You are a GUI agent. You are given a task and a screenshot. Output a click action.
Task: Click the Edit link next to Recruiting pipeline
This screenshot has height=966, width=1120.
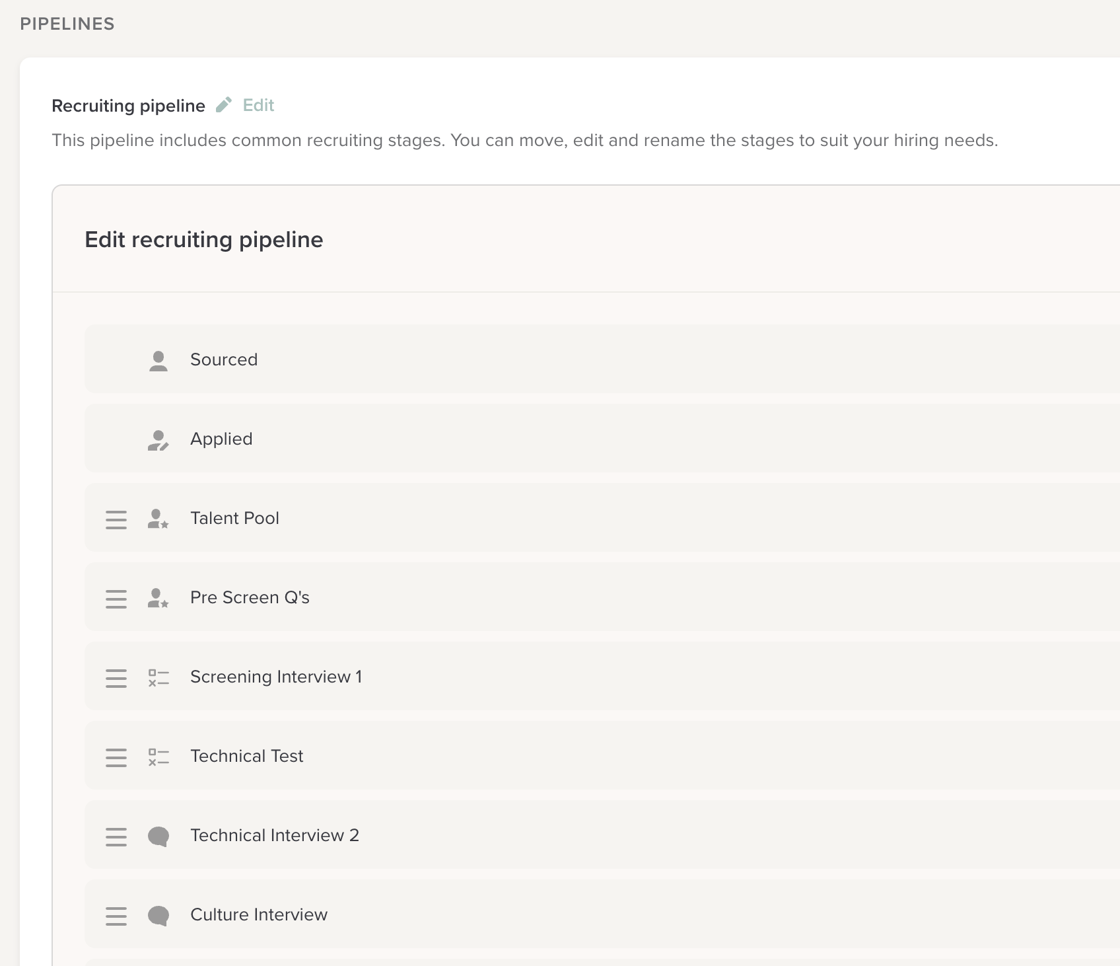tap(258, 106)
